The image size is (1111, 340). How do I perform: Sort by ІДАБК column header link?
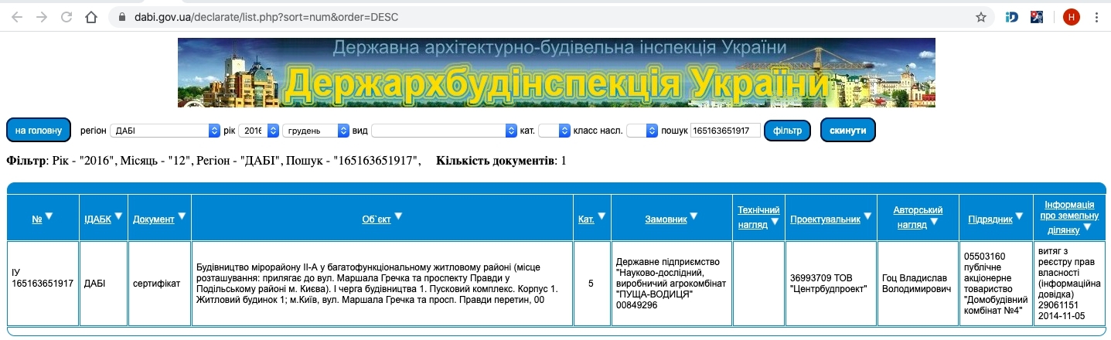click(97, 219)
